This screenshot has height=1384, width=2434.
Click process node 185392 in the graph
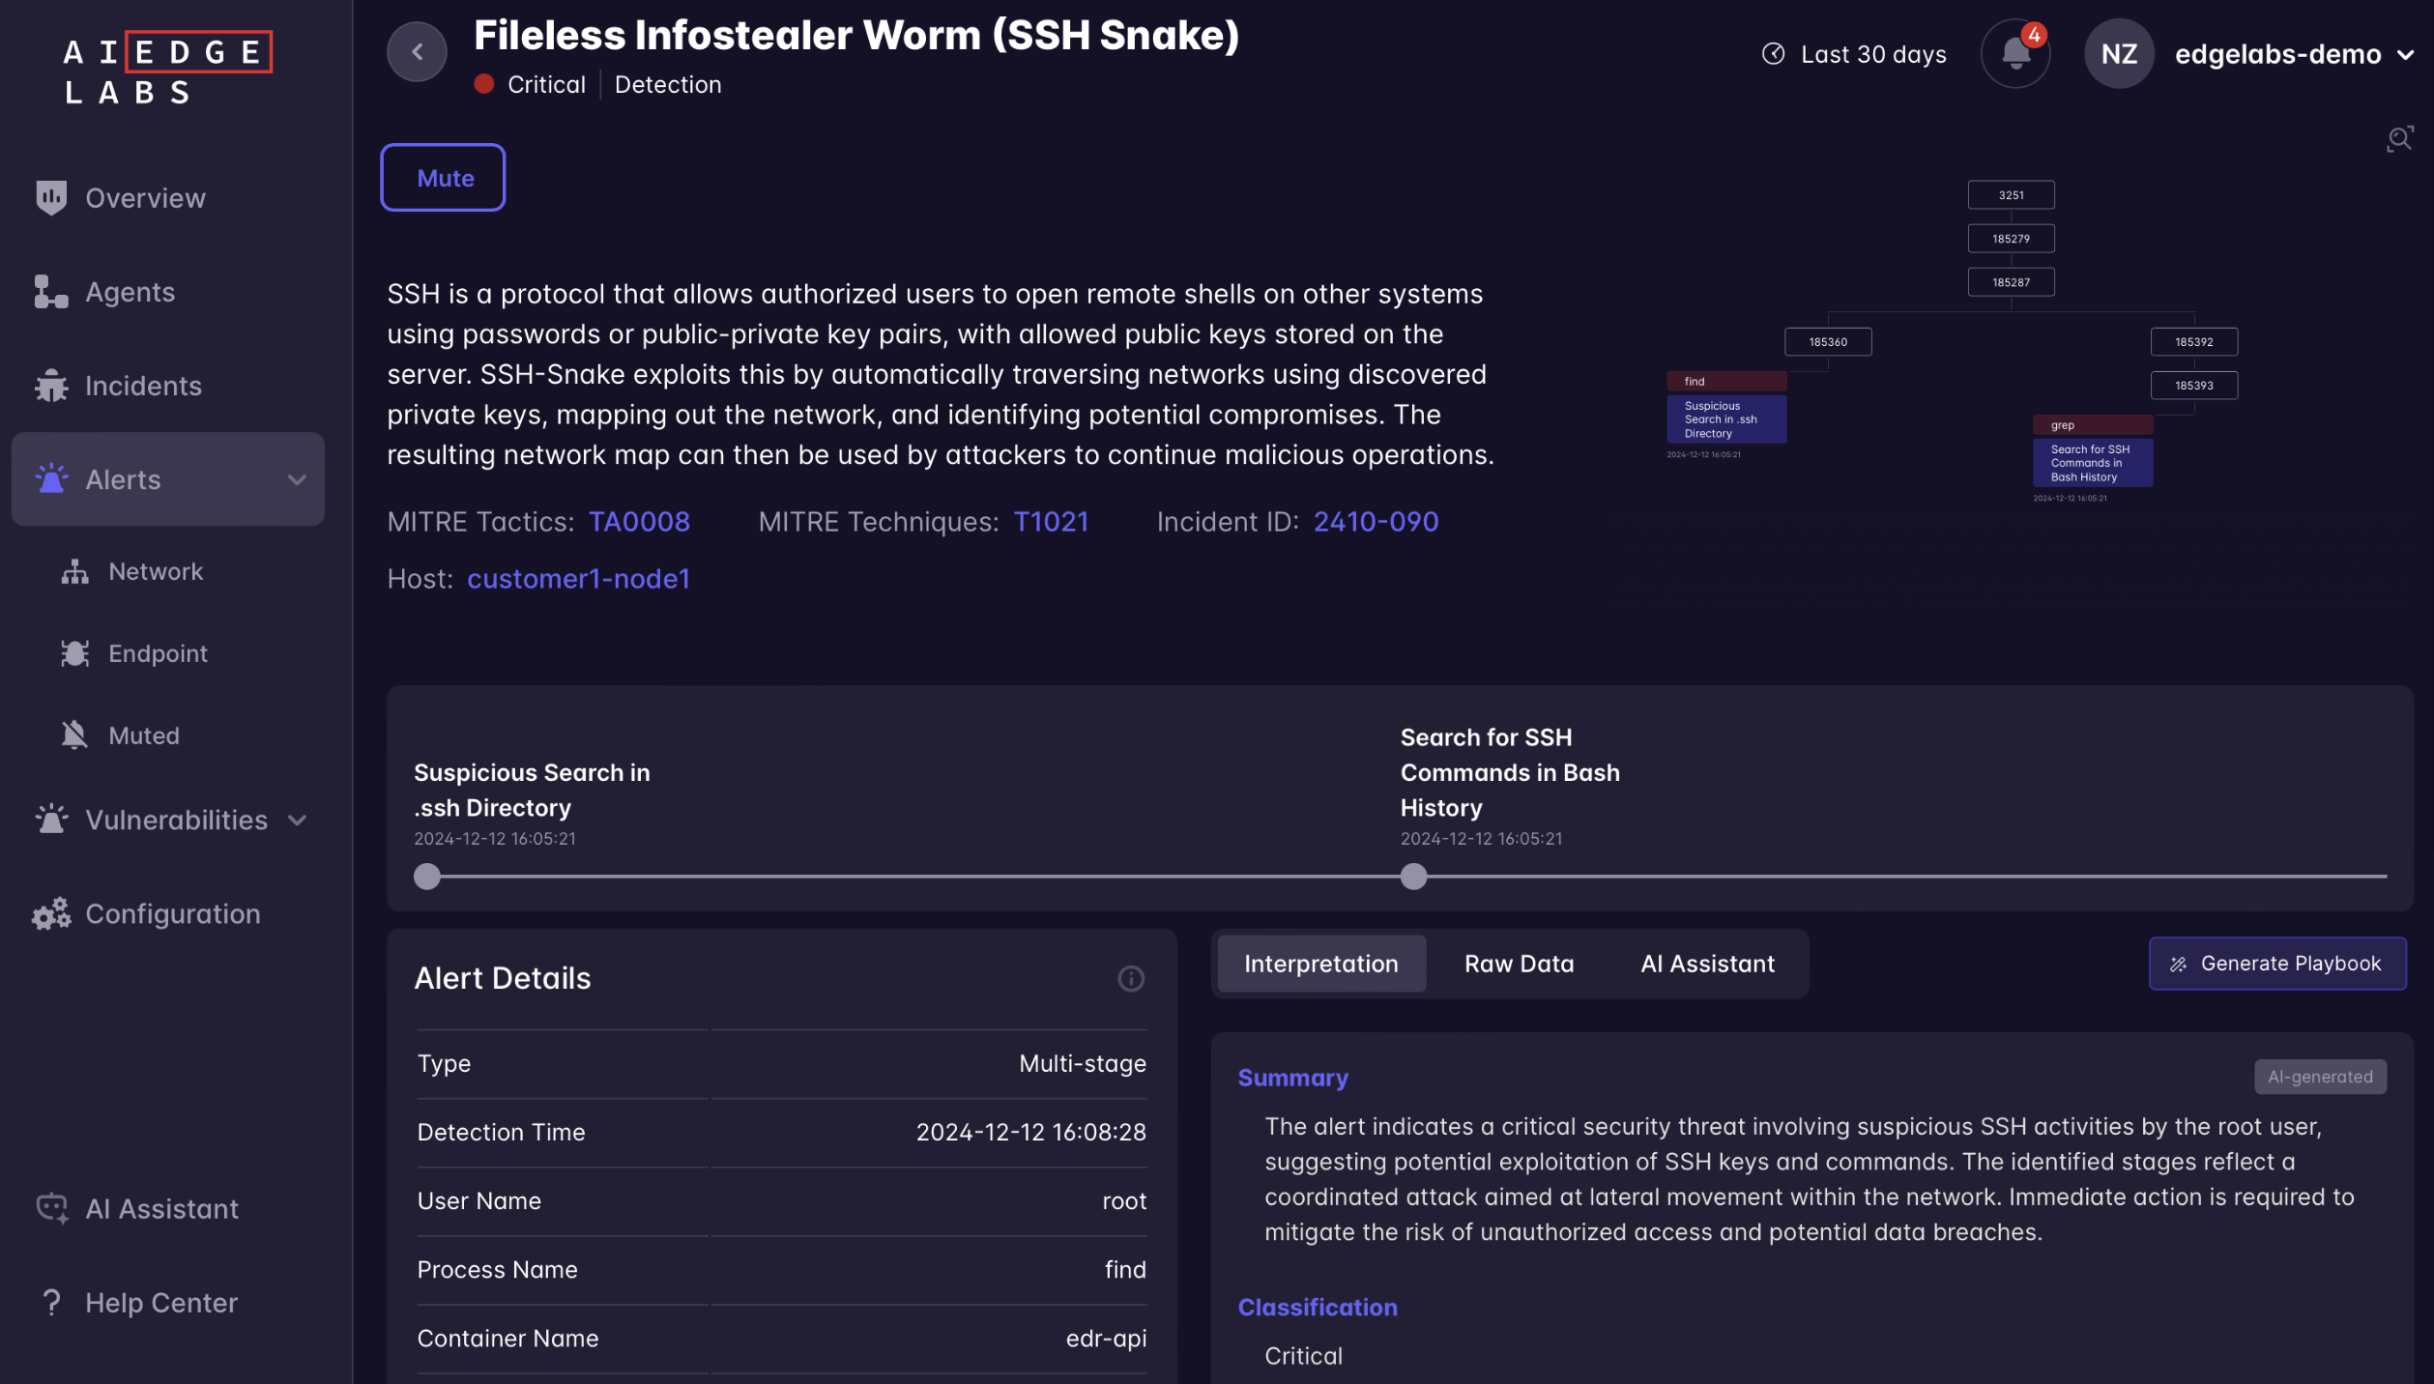[2193, 342]
